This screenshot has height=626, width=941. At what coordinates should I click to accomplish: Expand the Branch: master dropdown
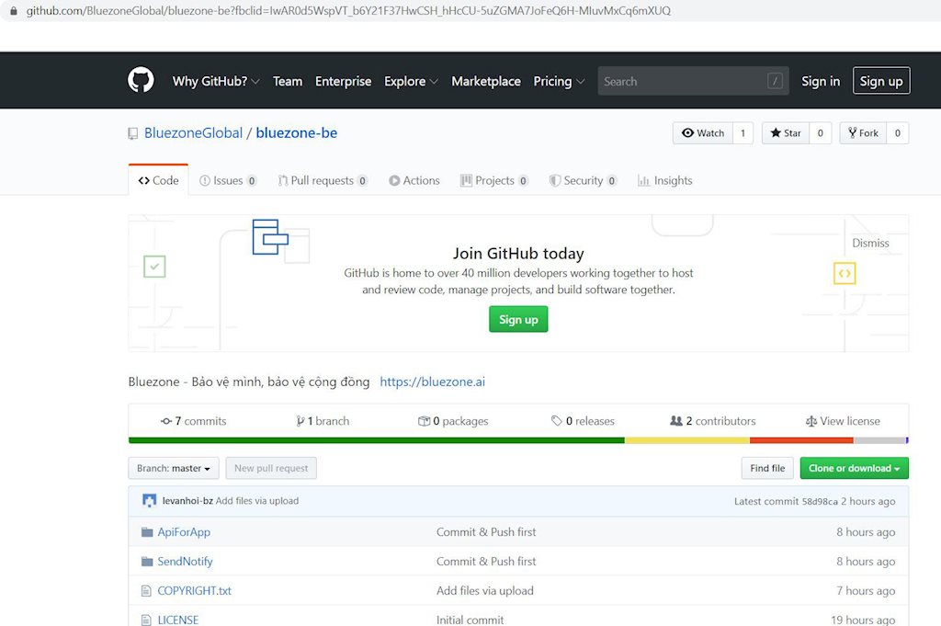(174, 469)
